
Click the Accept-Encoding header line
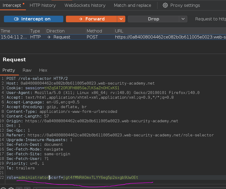click(x=47, y=107)
